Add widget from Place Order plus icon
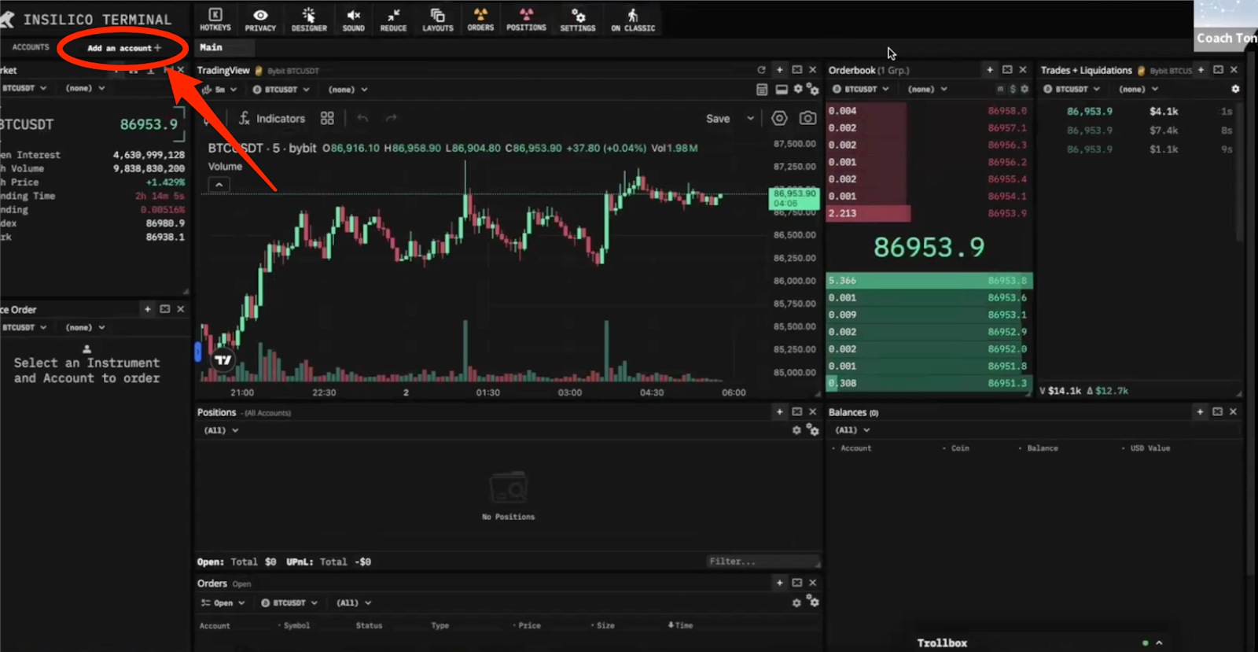 pyautogui.click(x=147, y=309)
